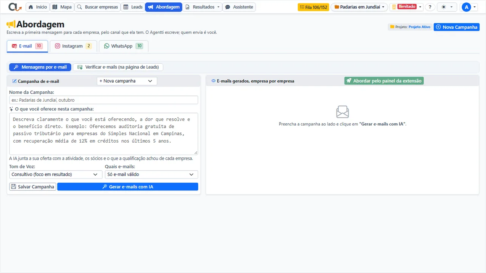This screenshot has width=486, height=273.
Task: Open Buscar empresas search
Action: 98,7
